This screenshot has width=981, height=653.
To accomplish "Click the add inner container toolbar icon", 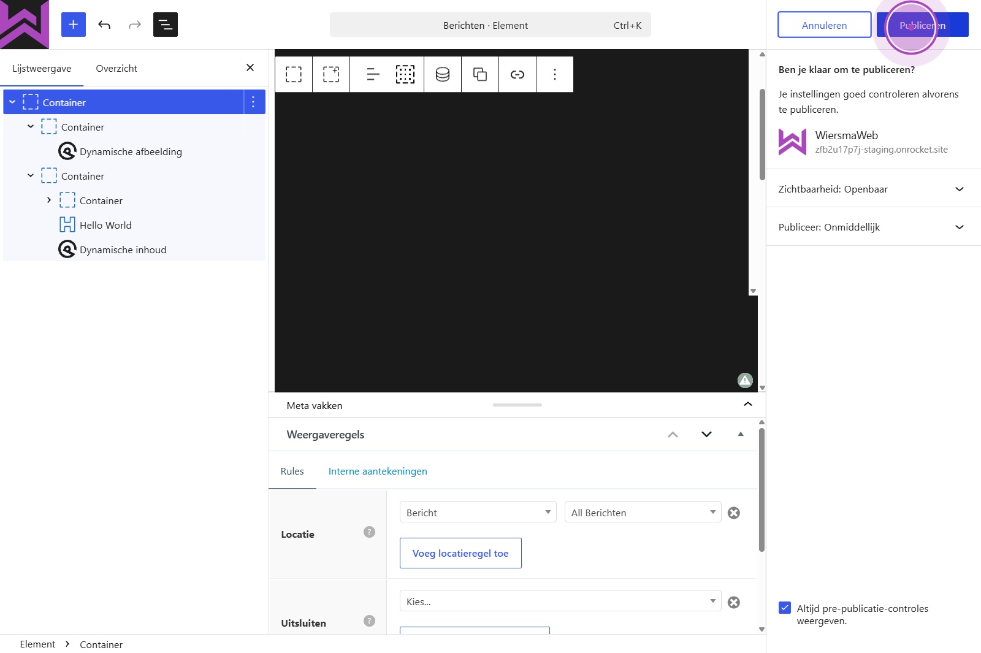I will [x=331, y=74].
